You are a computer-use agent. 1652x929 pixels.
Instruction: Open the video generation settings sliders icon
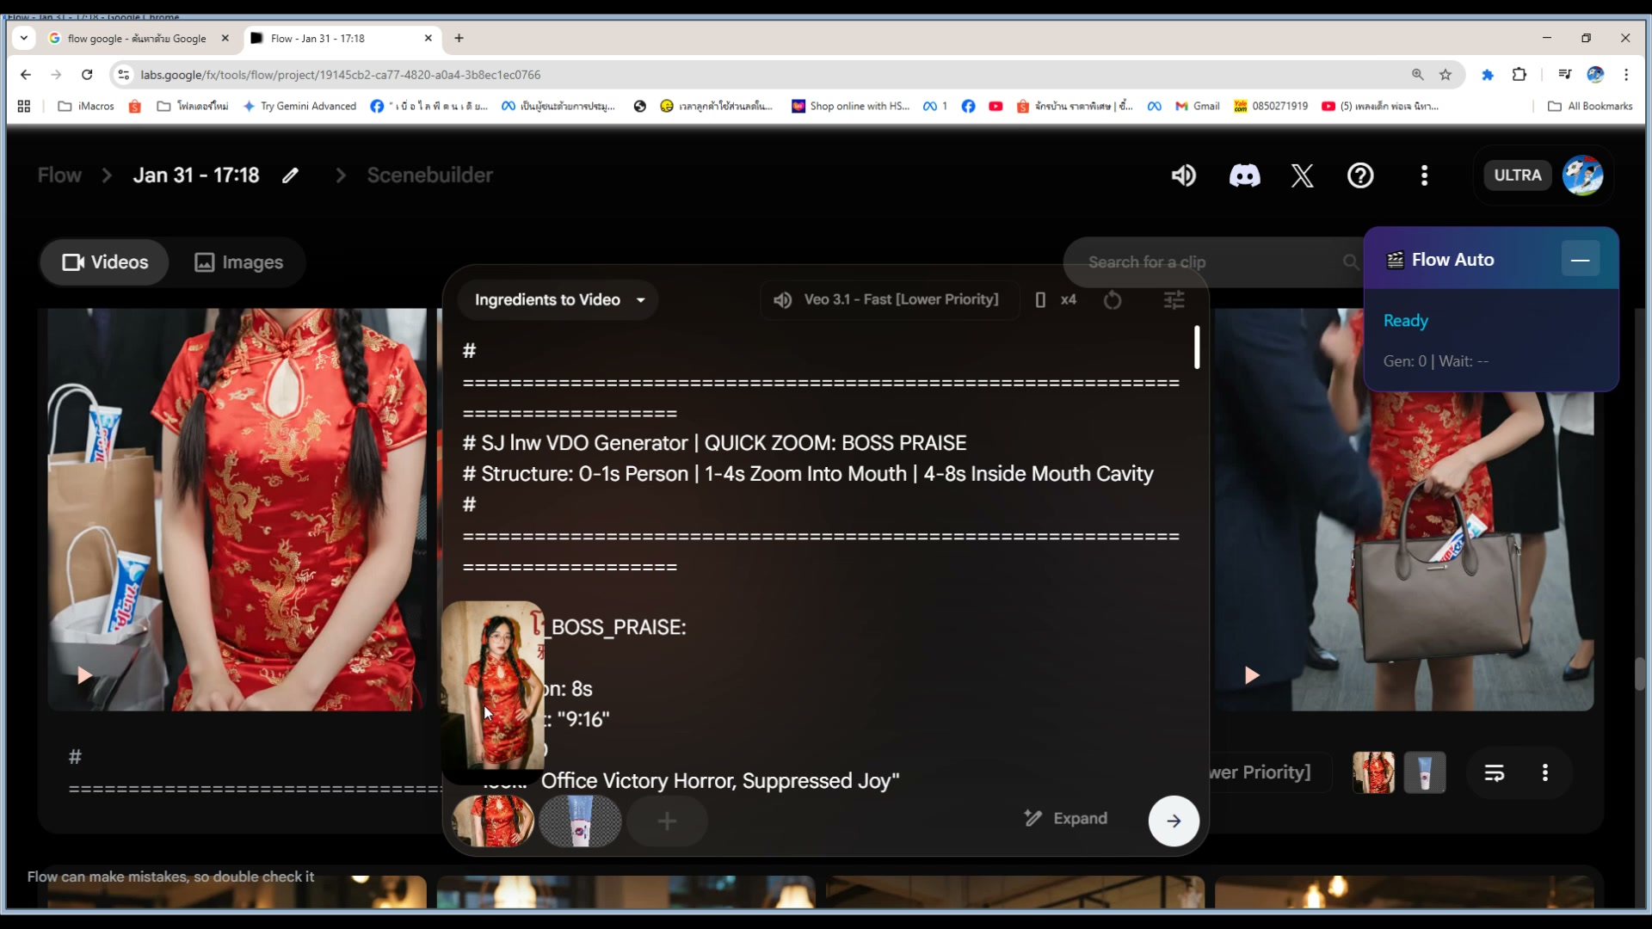[1174, 299]
